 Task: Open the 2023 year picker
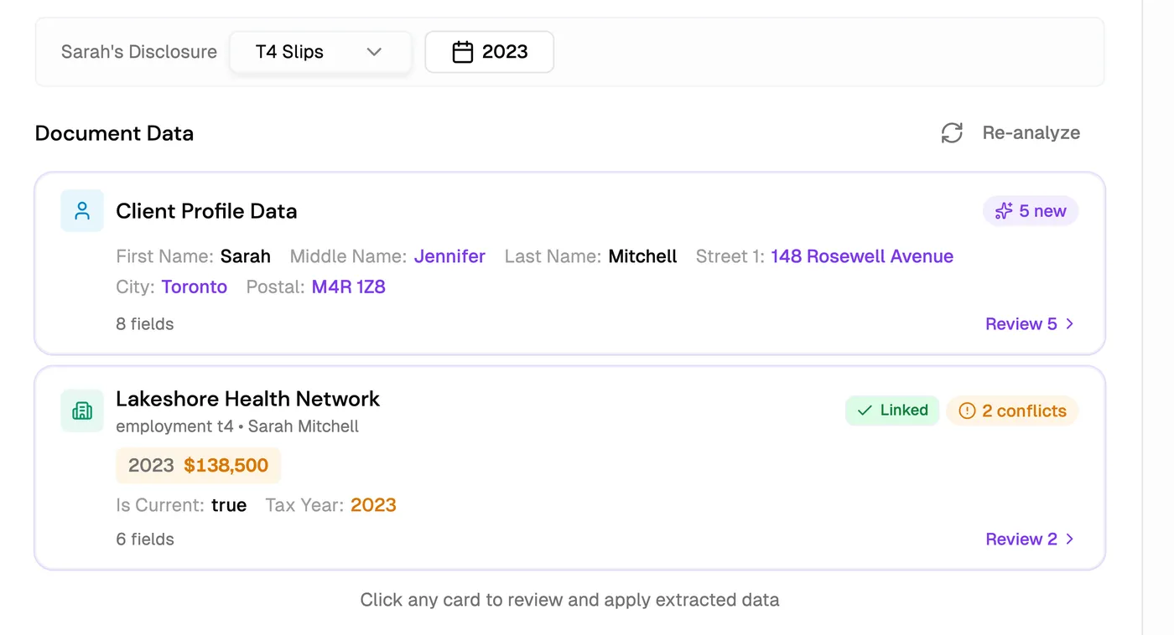pyautogui.click(x=489, y=52)
